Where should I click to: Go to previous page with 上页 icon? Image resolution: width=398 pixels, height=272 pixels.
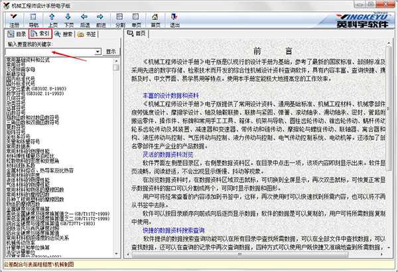pos(53,19)
